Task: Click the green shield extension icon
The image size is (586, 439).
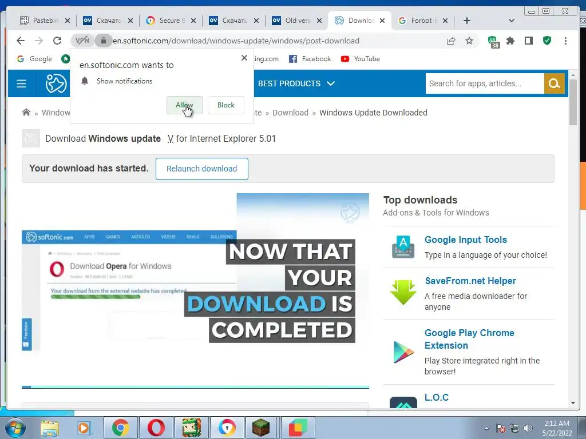Action: click(x=547, y=41)
